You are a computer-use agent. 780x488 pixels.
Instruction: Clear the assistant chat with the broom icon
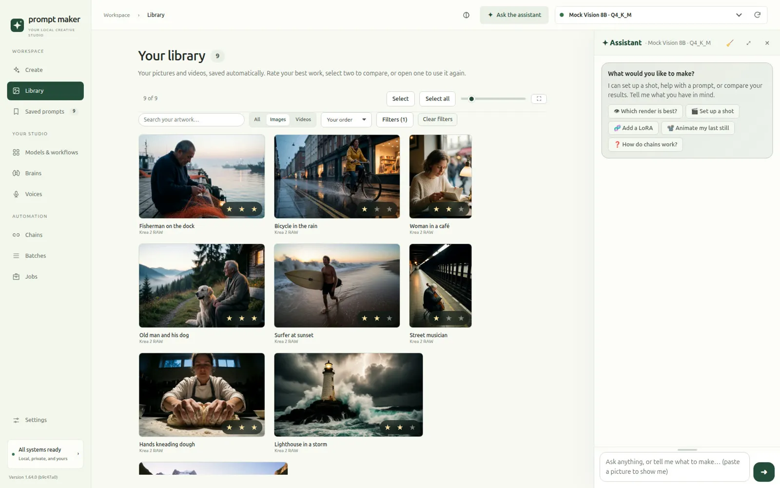coord(730,43)
